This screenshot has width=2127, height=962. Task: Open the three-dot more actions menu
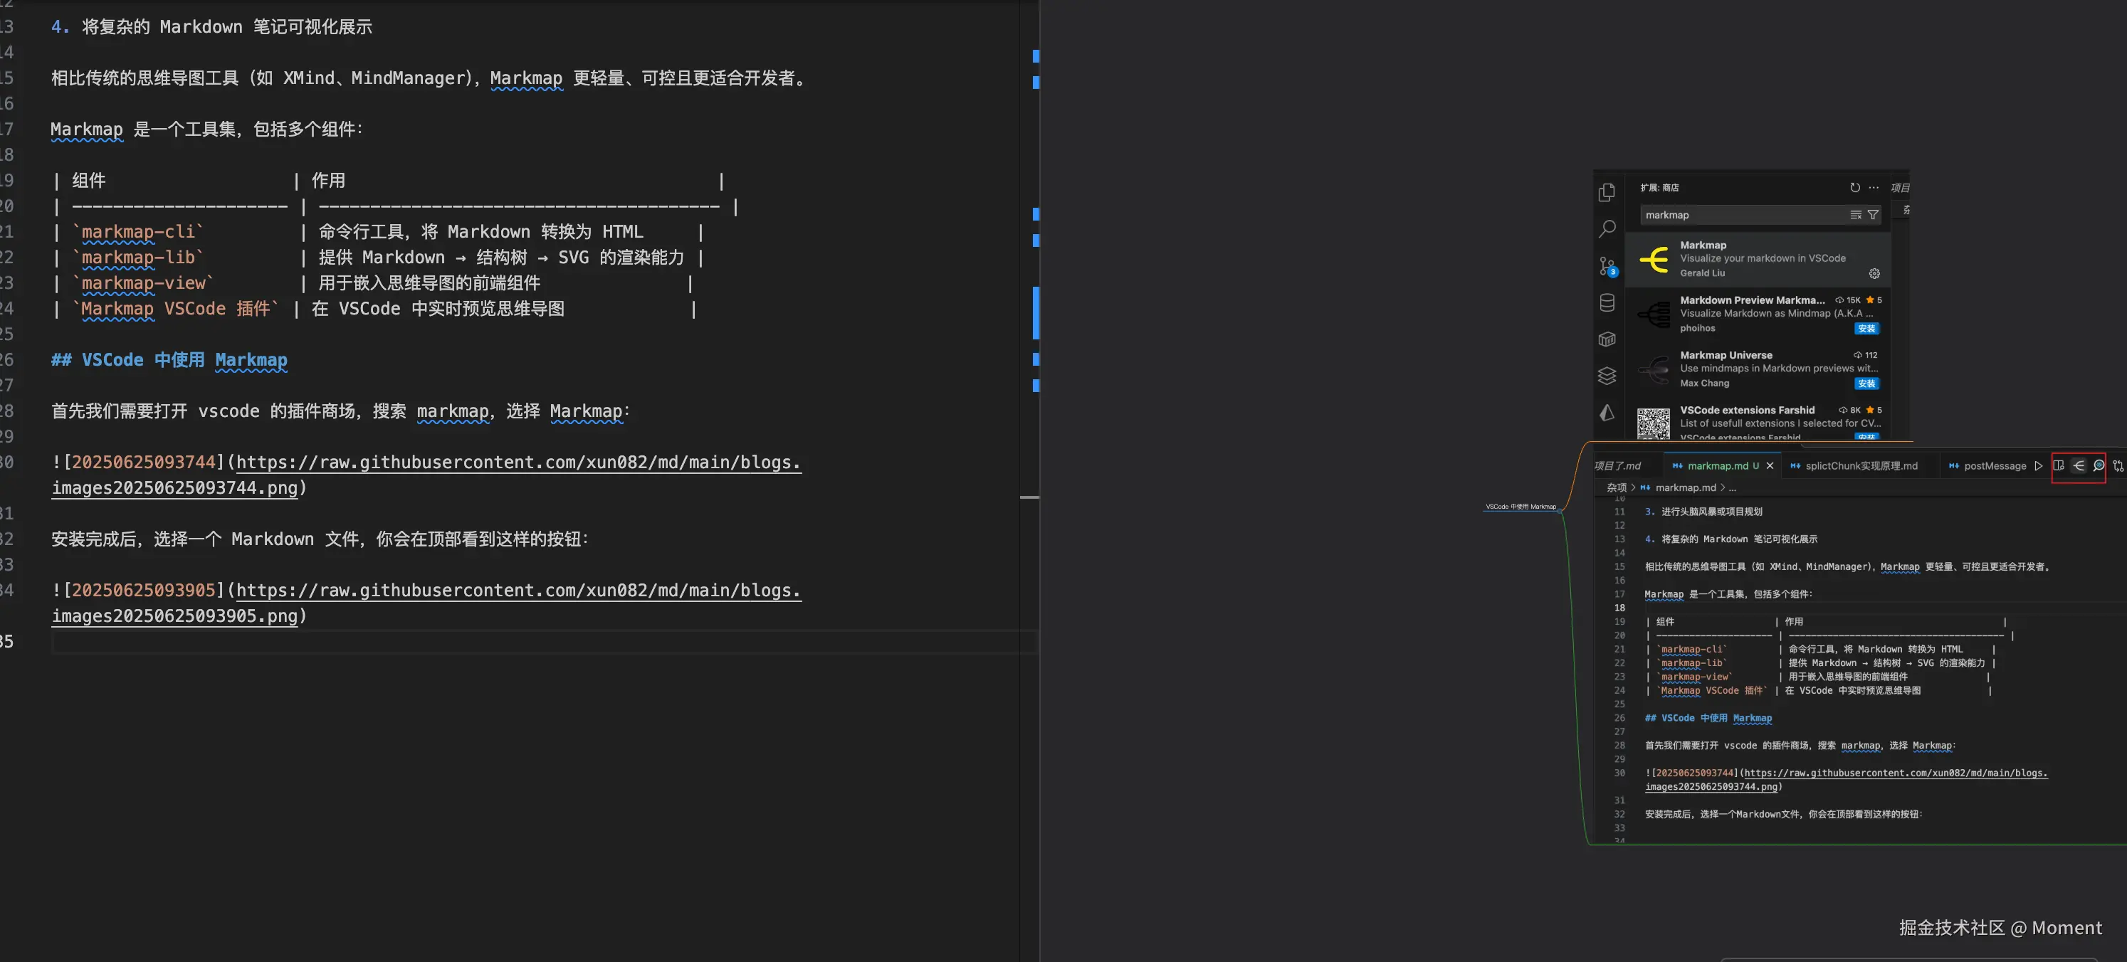[x=1874, y=187]
